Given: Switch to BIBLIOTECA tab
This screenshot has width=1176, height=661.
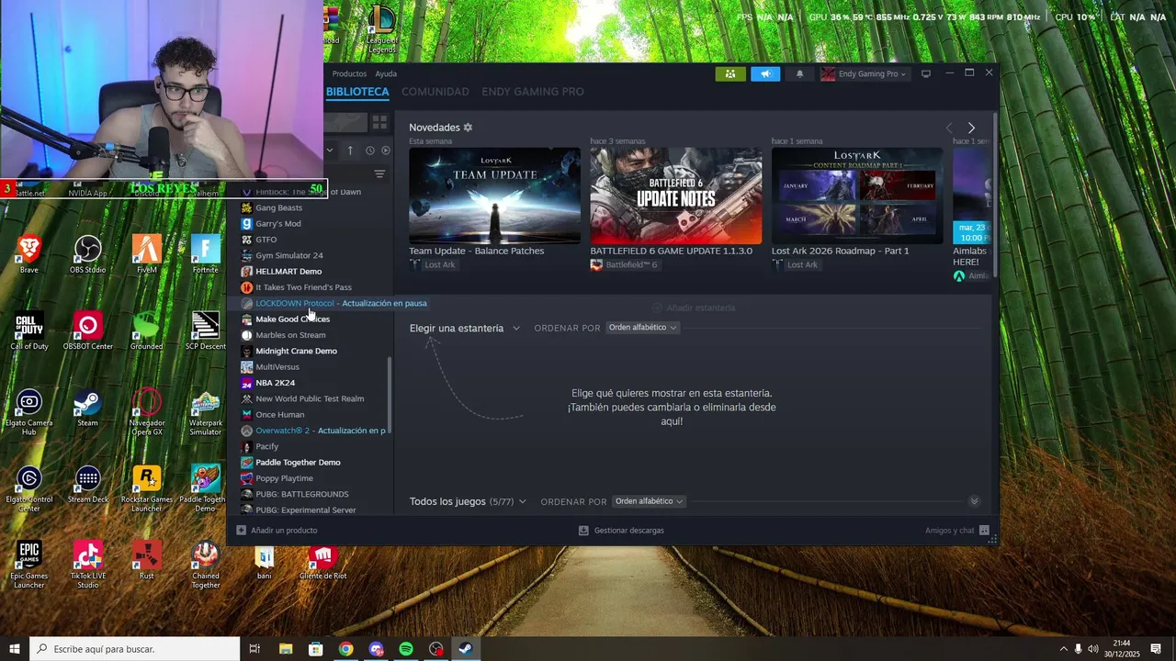Looking at the screenshot, I should coord(357,92).
